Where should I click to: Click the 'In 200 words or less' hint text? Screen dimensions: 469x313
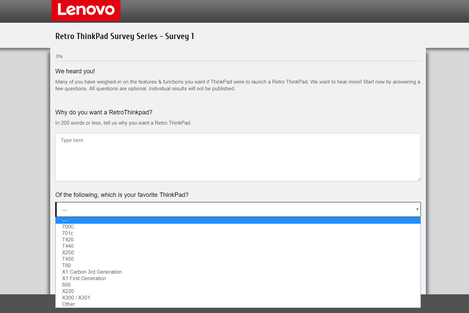(x=123, y=123)
